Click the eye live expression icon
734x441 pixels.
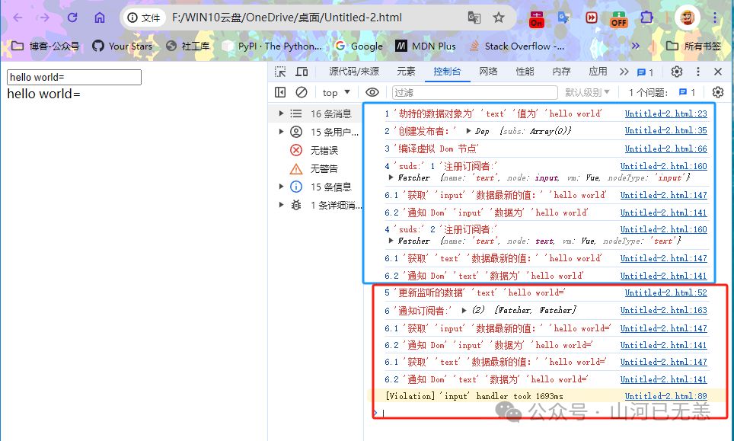pyautogui.click(x=372, y=92)
